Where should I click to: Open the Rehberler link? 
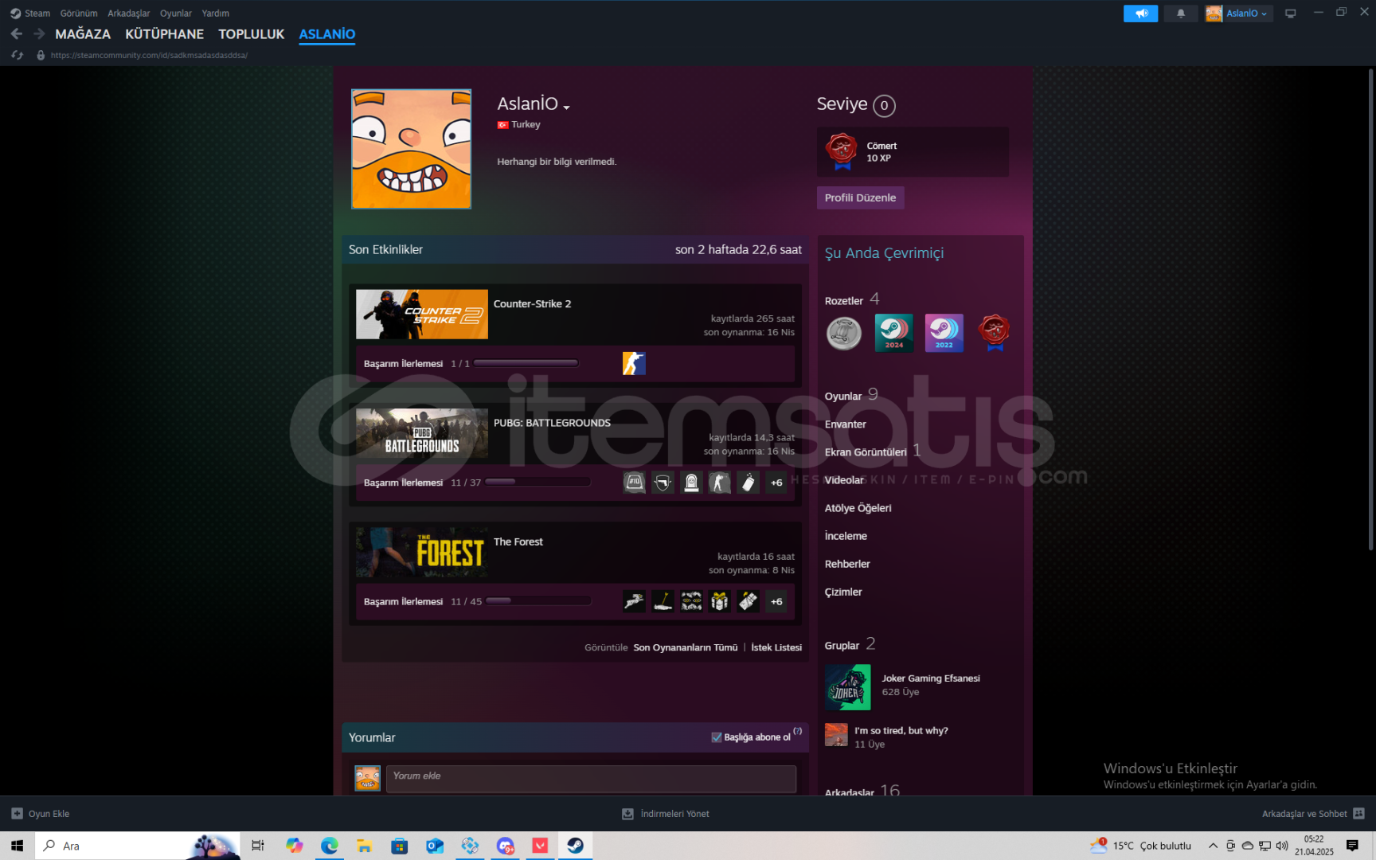[x=847, y=564]
